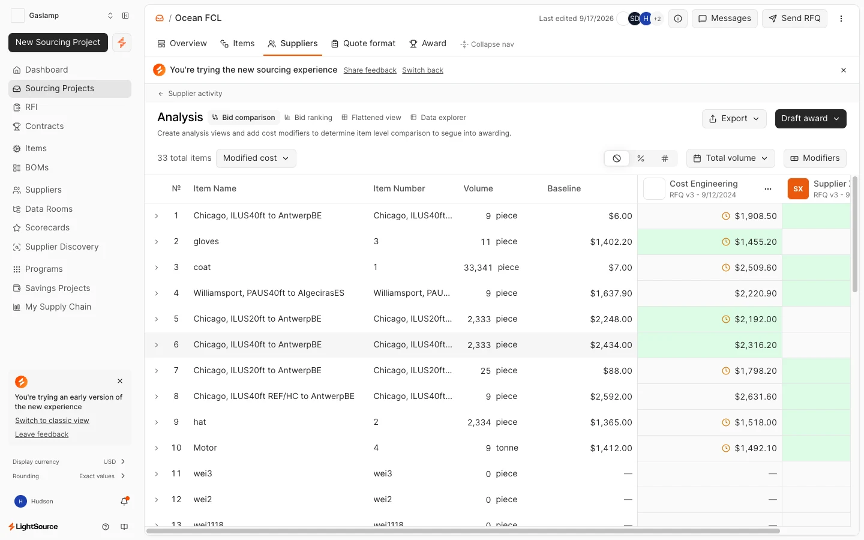Open the Award tab
Image resolution: width=864 pixels, height=540 pixels.
pyautogui.click(x=428, y=44)
